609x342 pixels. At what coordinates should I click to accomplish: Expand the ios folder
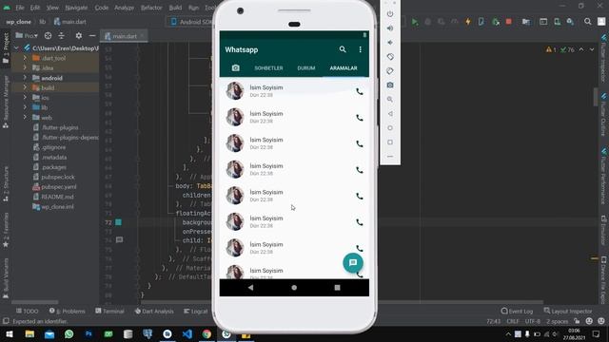click(25, 97)
